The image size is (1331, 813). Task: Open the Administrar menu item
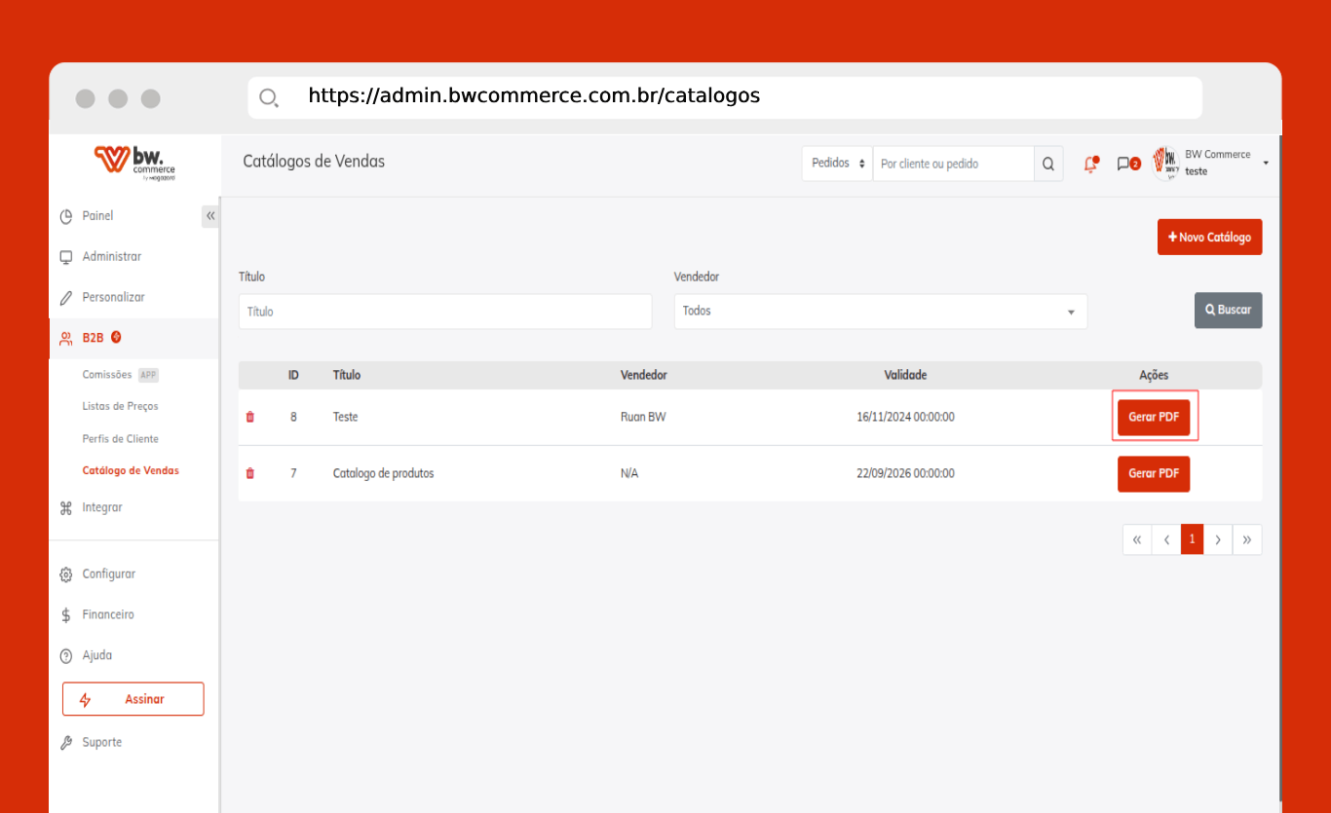111,257
